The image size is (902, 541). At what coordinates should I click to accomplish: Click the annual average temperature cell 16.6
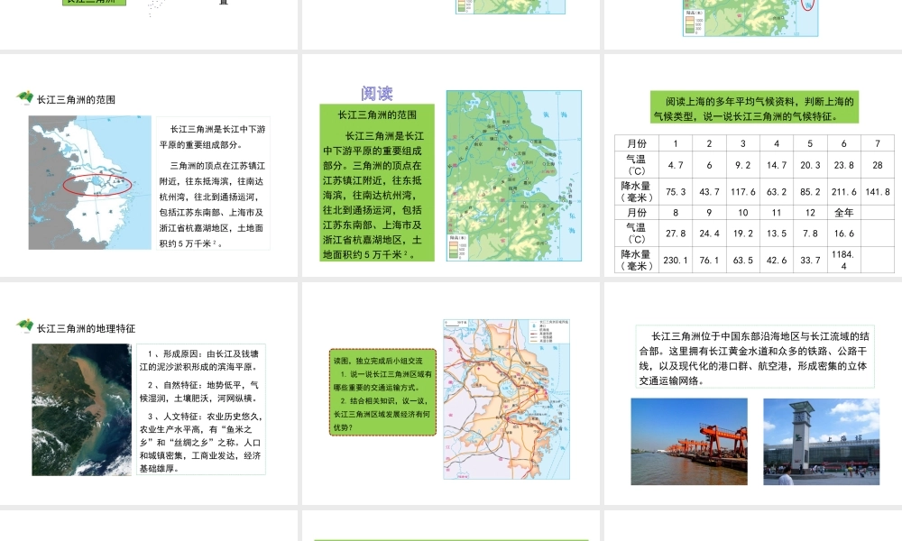[844, 234]
